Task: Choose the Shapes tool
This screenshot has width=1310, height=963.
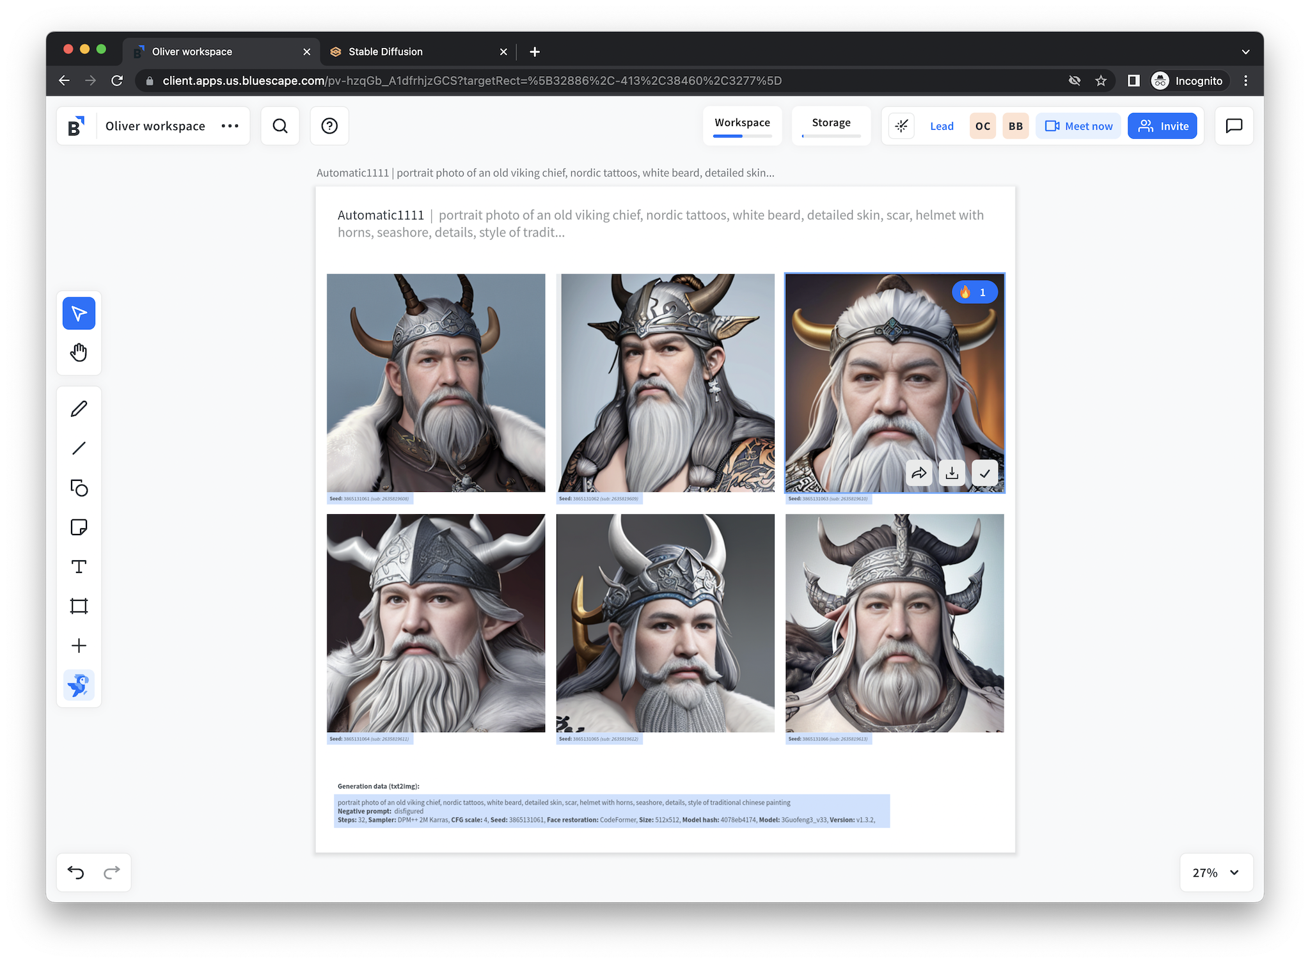Action: [79, 488]
